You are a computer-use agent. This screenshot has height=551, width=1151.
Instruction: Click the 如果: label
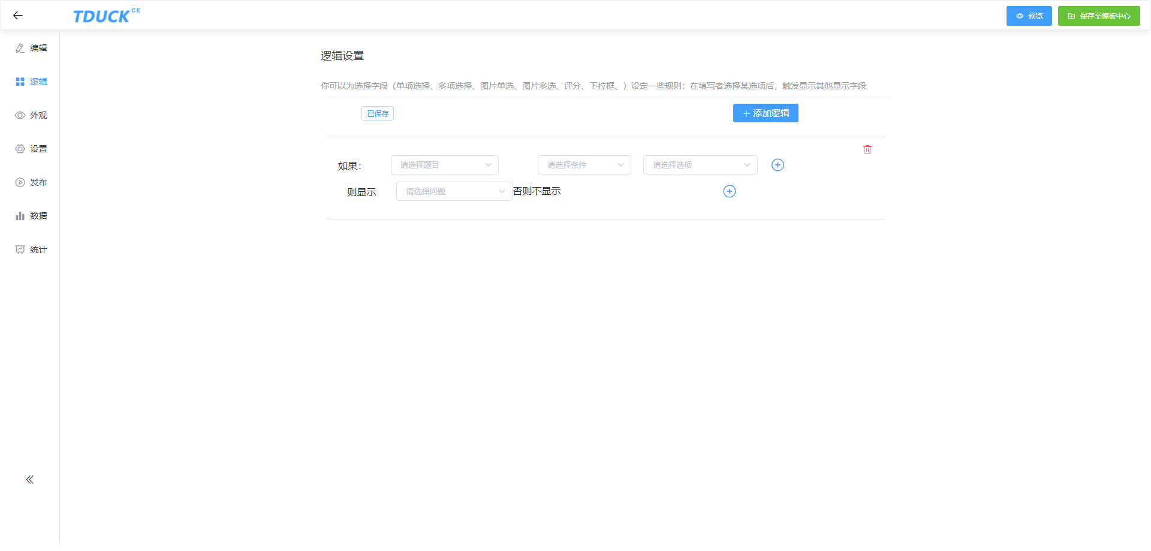point(349,166)
